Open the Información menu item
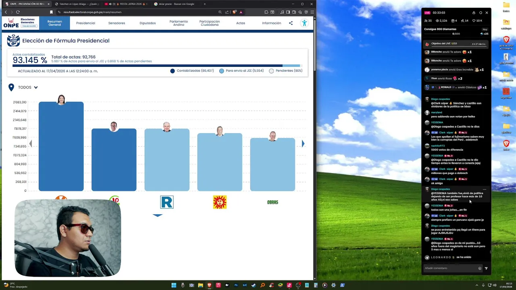This screenshot has width=516, height=290. point(272,23)
